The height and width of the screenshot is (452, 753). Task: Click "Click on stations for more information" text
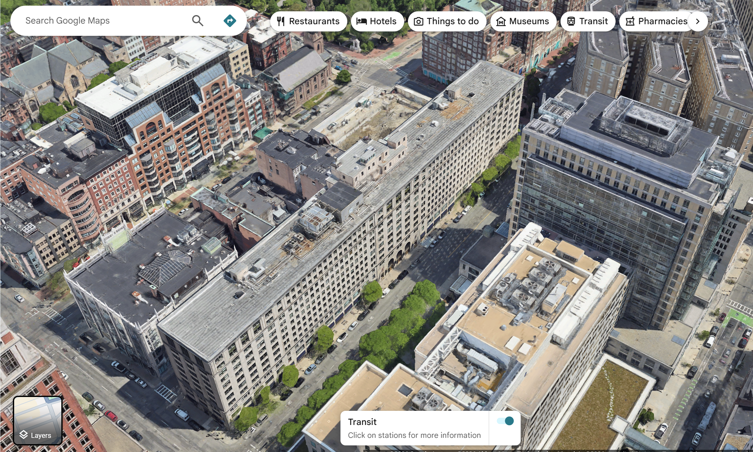[x=414, y=435]
